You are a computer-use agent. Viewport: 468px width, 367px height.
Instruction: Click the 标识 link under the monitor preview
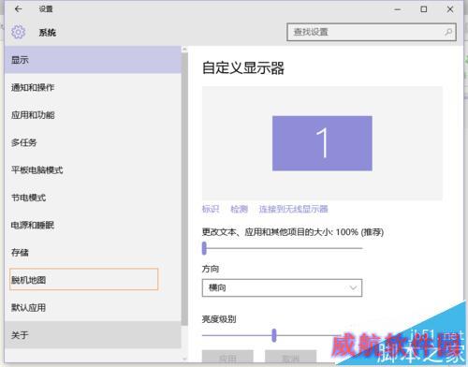[x=211, y=209]
